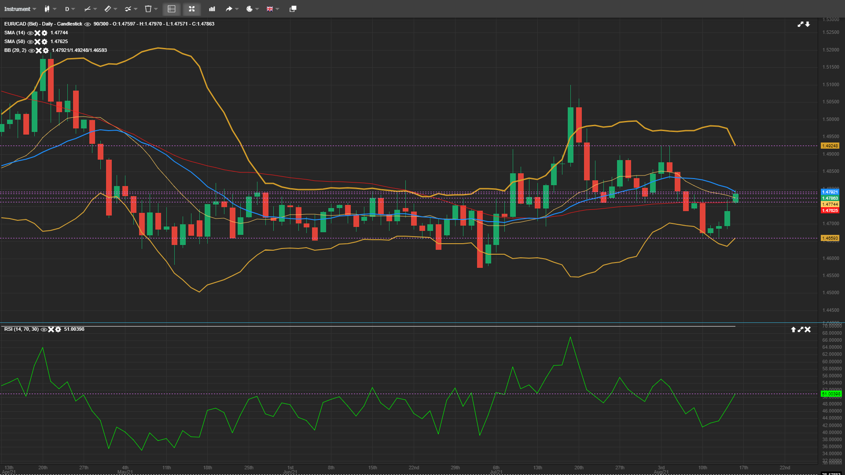Remove the RSI indicator with X

click(x=51, y=329)
